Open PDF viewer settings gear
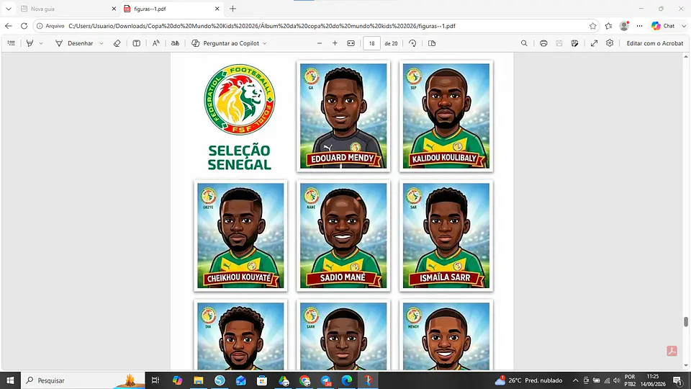Screen dimensions: 691x389 (610, 43)
